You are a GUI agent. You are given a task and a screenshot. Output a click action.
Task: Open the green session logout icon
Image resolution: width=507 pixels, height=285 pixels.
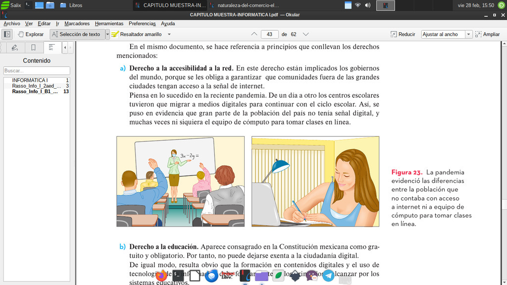click(502, 5)
